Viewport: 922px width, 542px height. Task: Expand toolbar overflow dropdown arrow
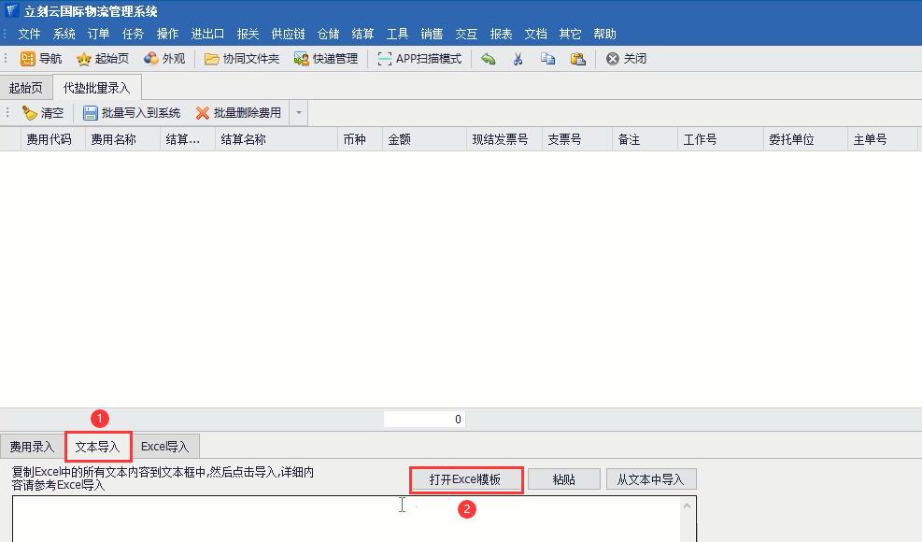(x=299, y=113)
